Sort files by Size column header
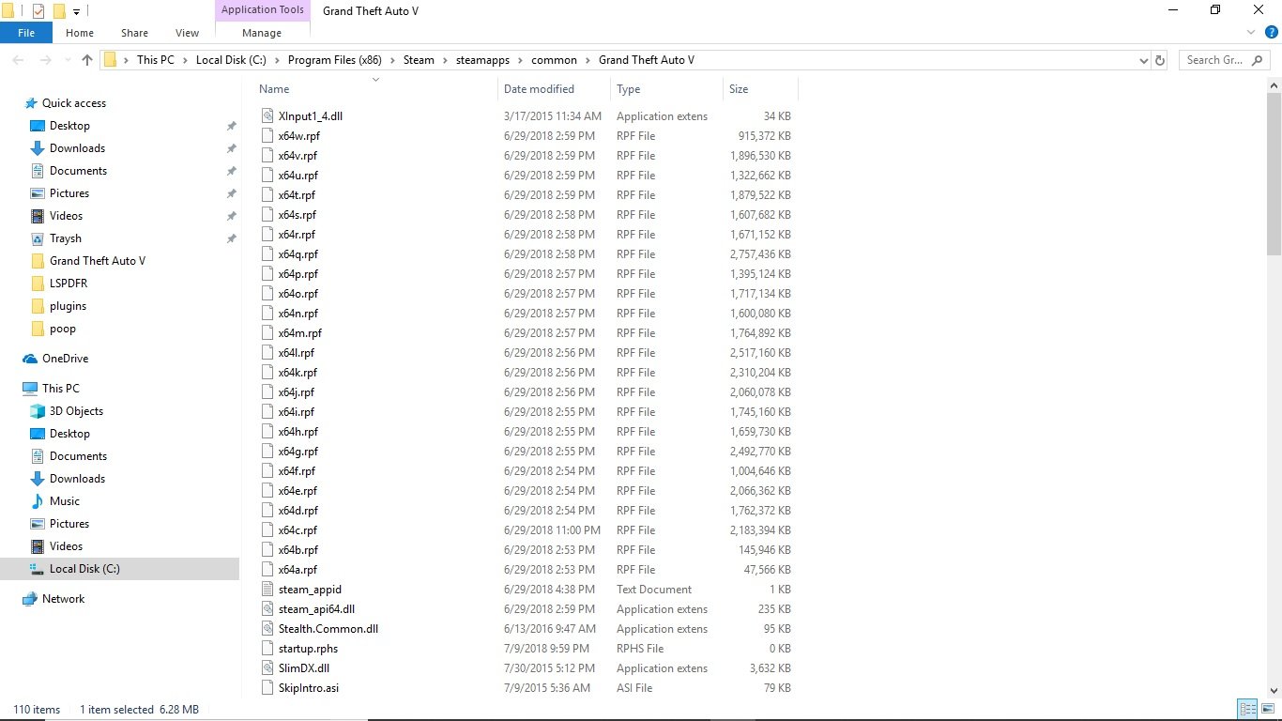1282x721 pixels. pyautogui.click(x=739, y=89)
